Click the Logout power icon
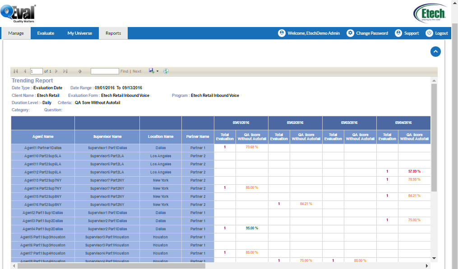Image resolution: width=458 pixels, height=269 pixels. [x=429, y=33]
